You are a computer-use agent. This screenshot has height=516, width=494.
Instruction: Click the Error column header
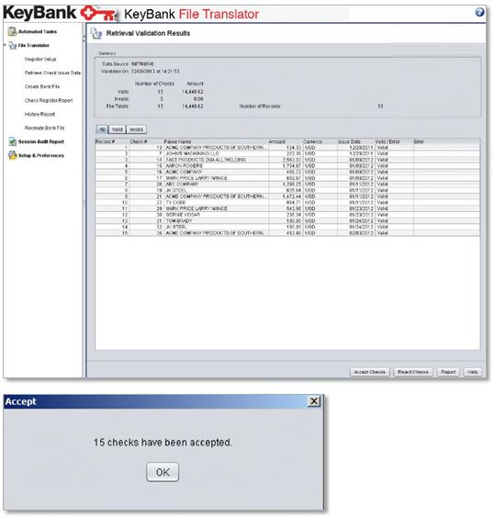point(446,141)
